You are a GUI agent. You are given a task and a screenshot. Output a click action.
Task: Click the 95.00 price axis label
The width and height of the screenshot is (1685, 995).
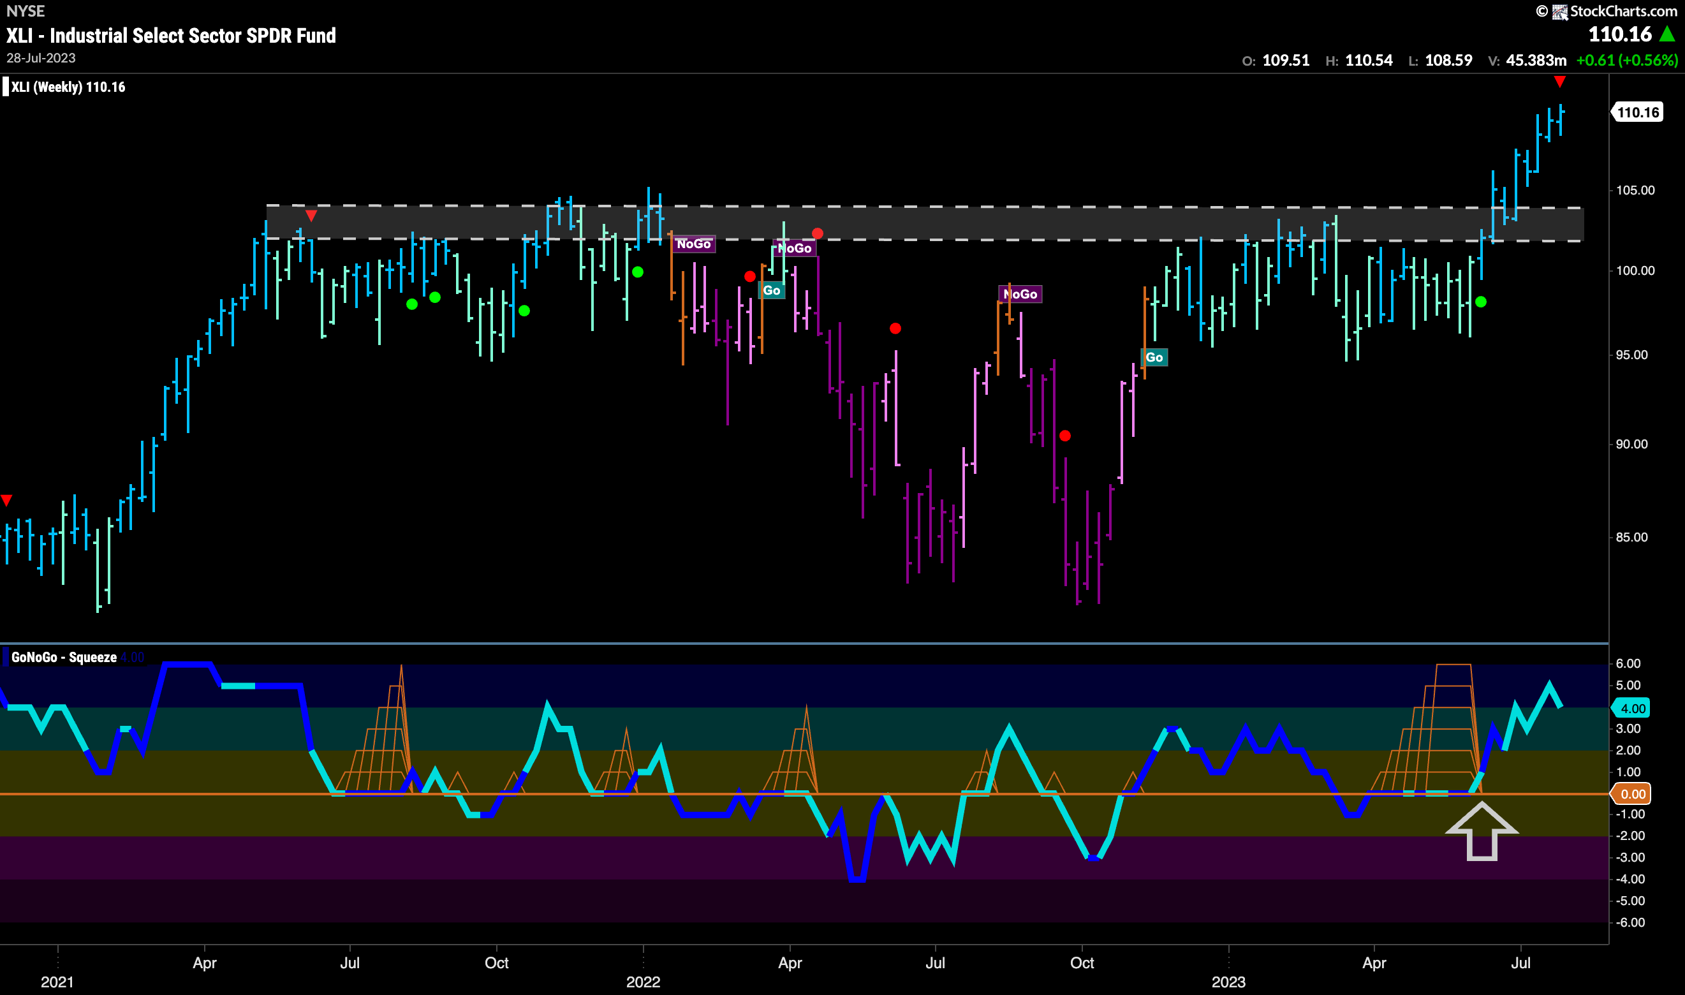(x=1631, y=355)
